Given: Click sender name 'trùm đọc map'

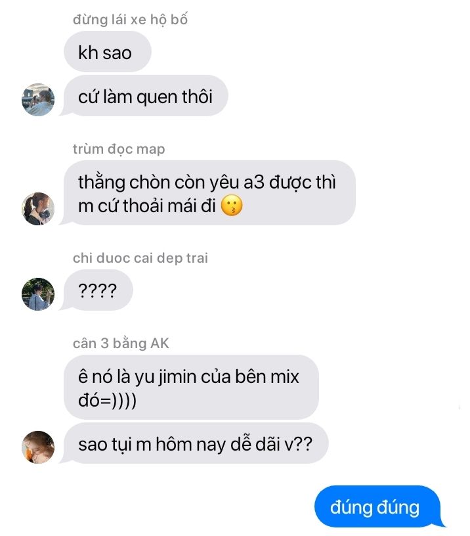Looking at the screenshot, I should pyautogui.click(x=119, y=149).
